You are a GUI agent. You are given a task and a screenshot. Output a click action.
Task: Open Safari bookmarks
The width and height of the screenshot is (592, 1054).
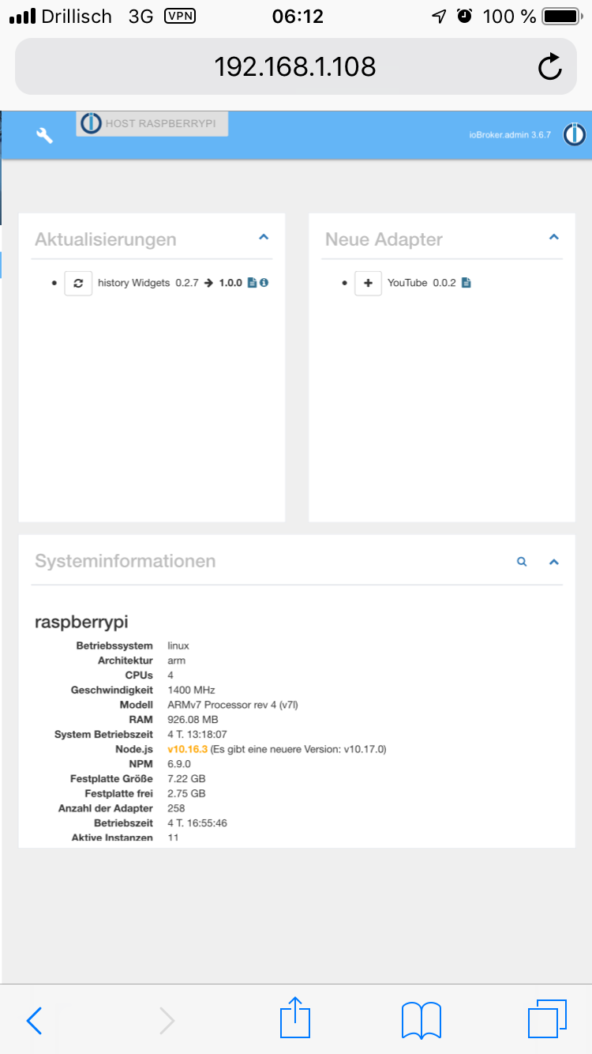(421, 1020)
